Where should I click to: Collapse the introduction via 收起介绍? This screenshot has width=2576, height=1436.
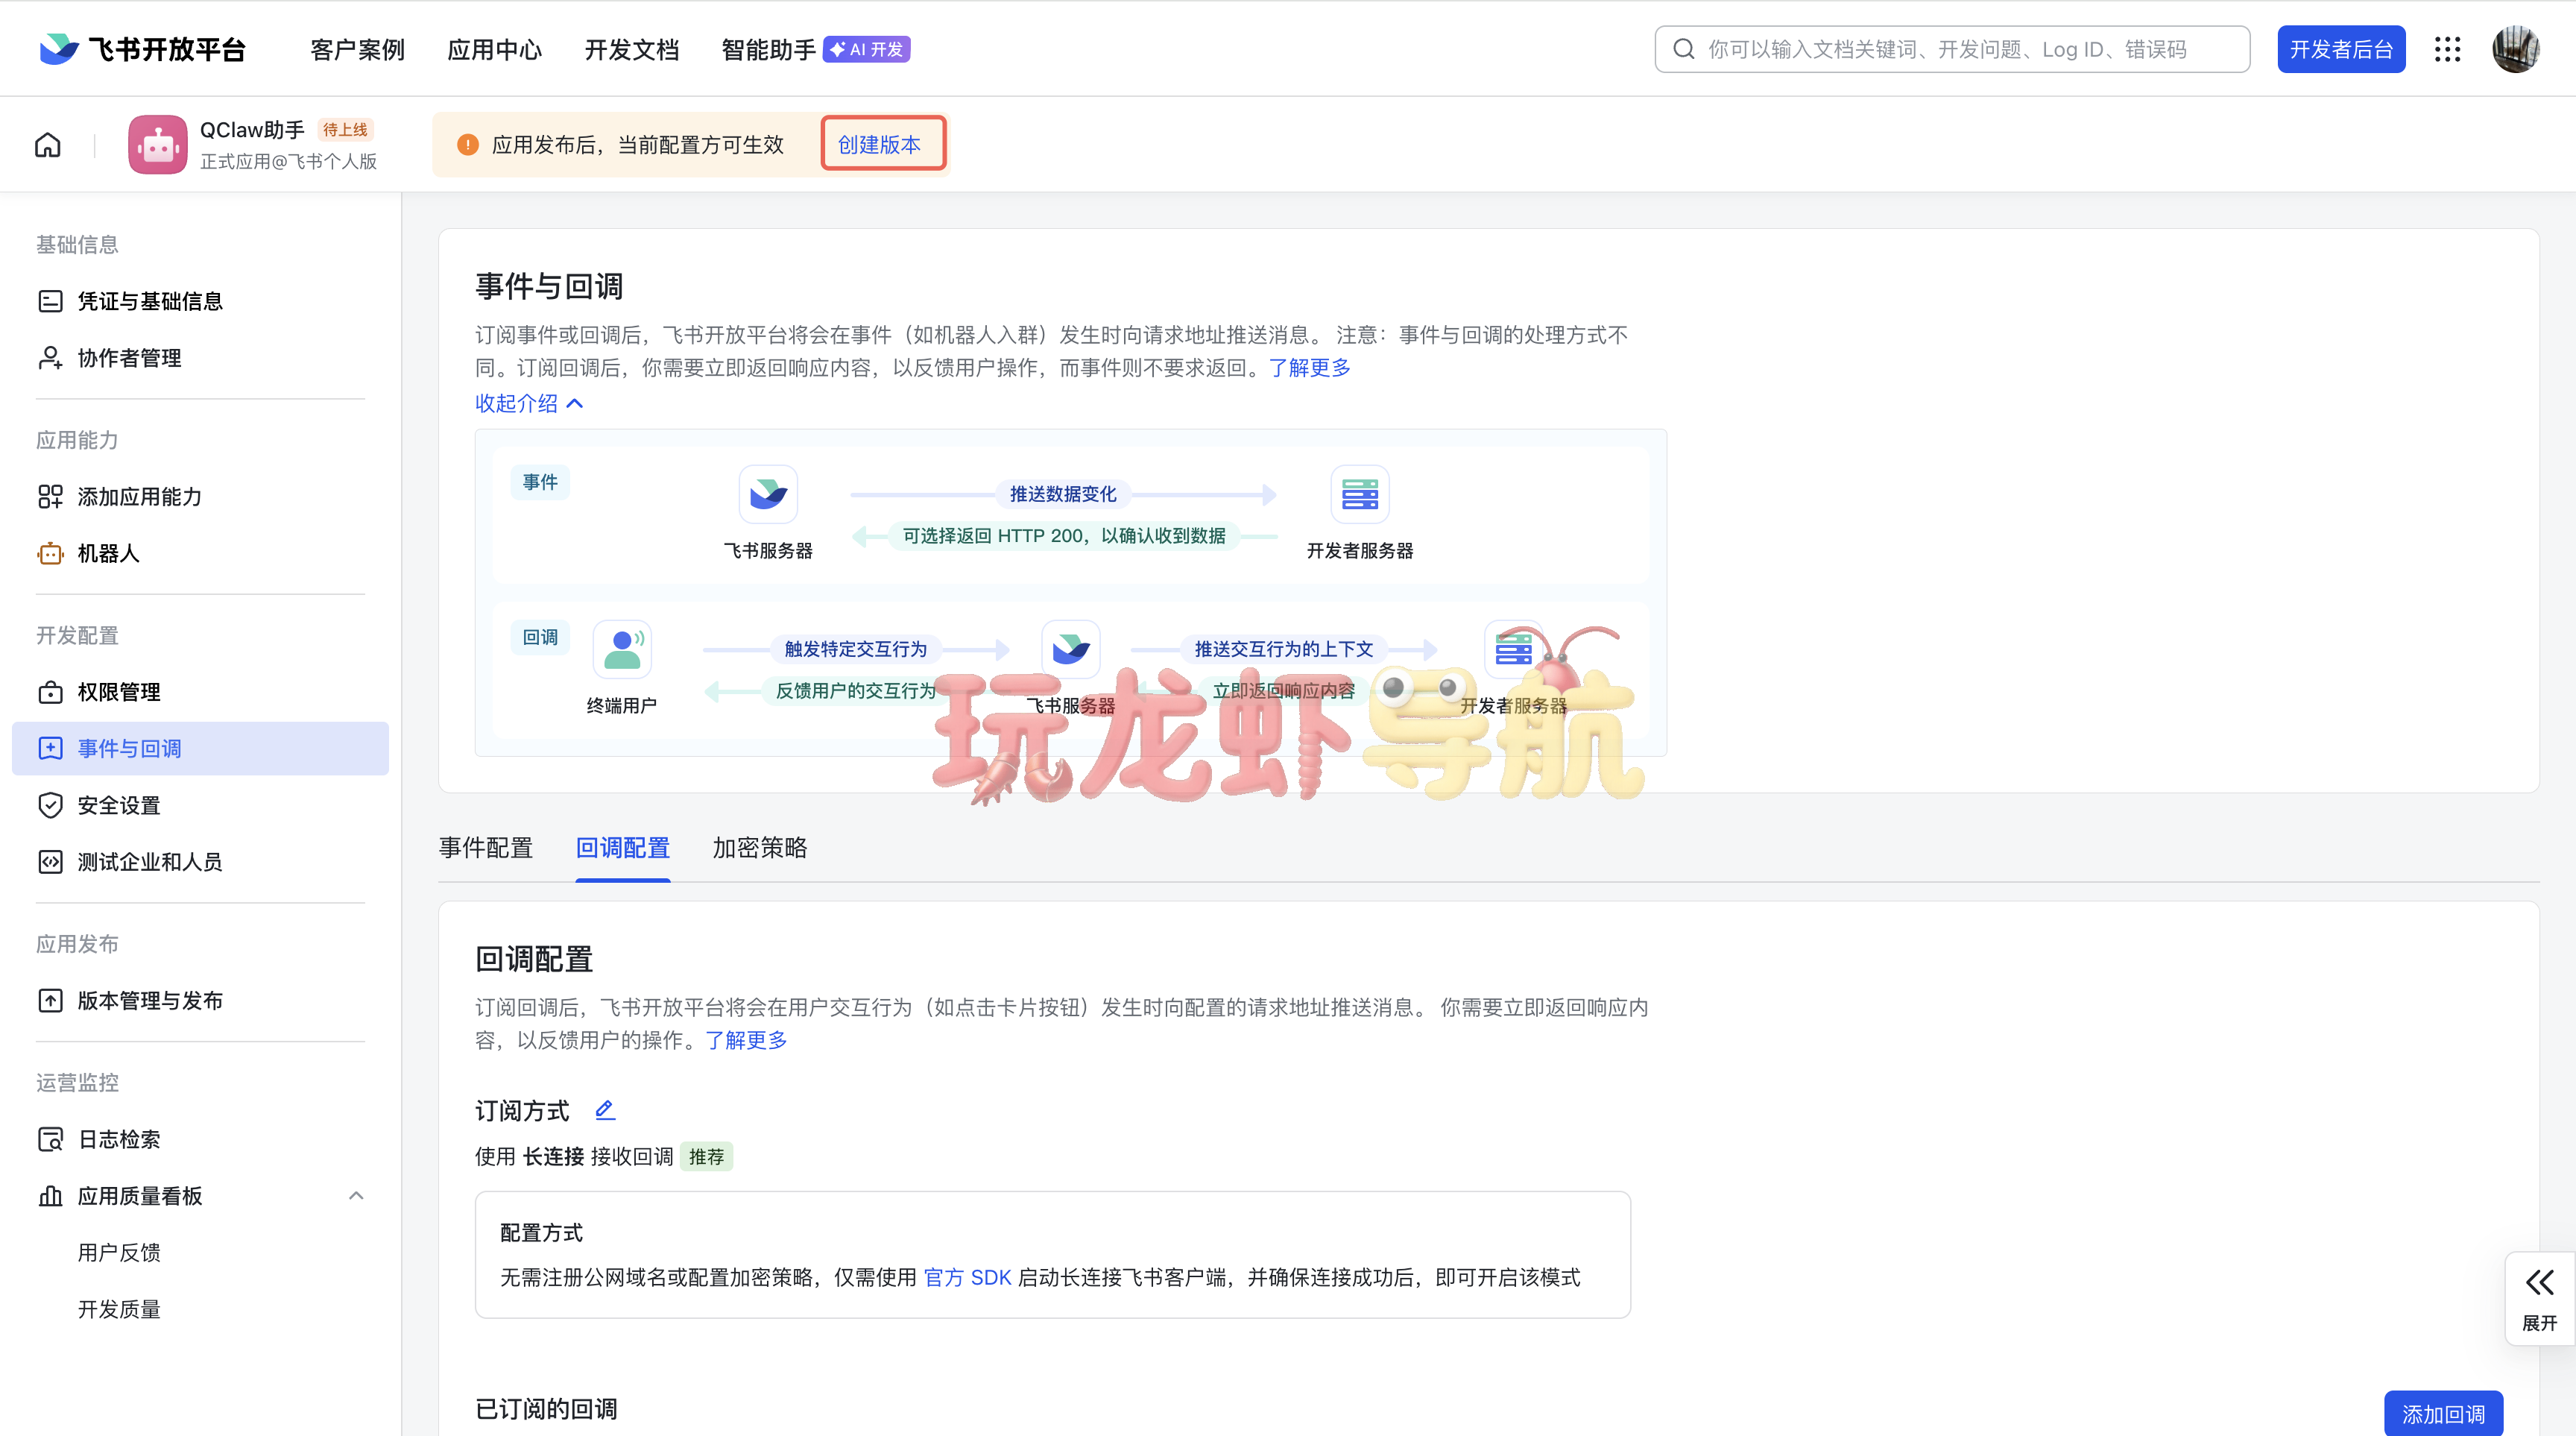click(x=529, y=403)
